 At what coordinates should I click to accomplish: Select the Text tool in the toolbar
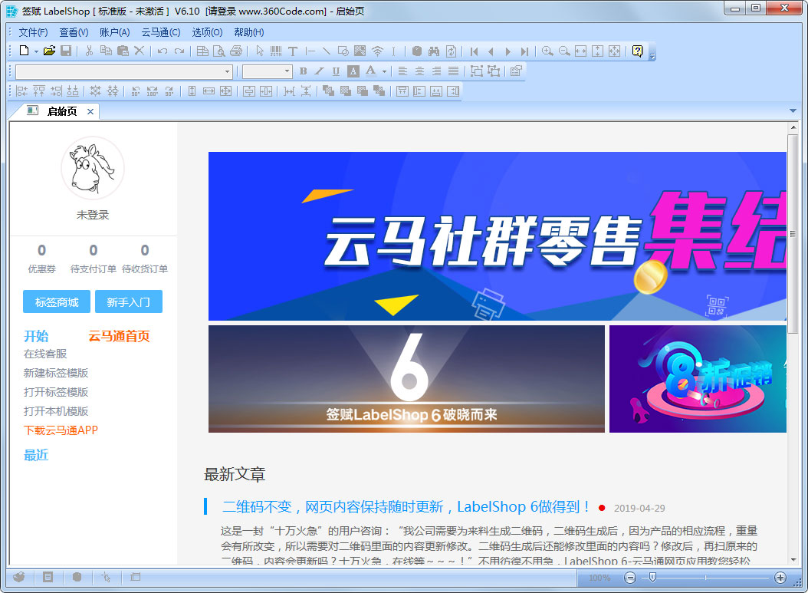[x=291, y=52]
